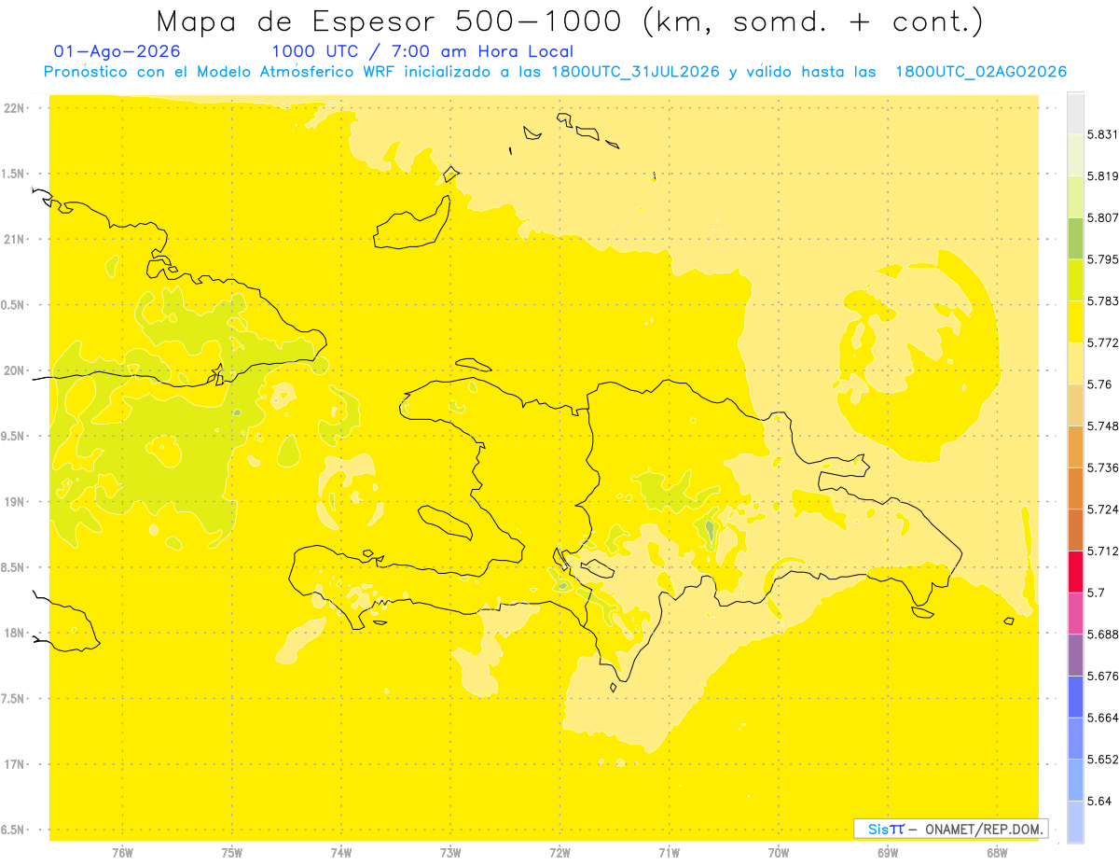Click the 70W longitude label
This screenshot has height=865, width=1119.
click(779, 853)
